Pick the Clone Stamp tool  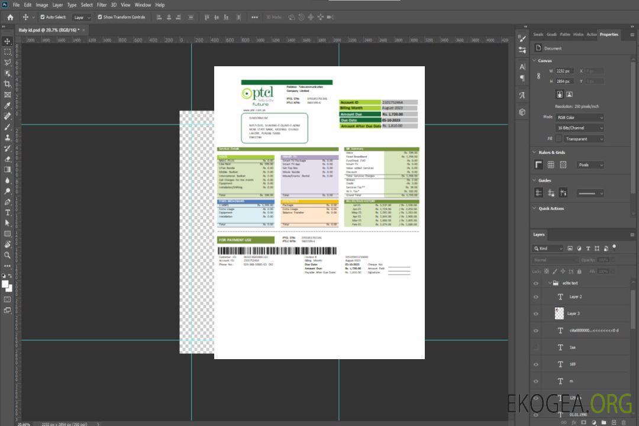(x=8, y=137)
